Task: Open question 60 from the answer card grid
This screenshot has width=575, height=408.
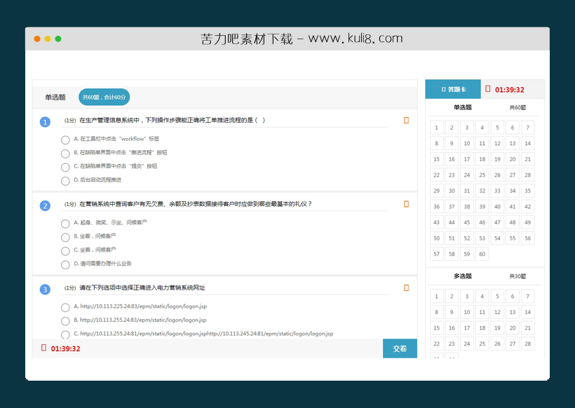Action: [482, 254]
